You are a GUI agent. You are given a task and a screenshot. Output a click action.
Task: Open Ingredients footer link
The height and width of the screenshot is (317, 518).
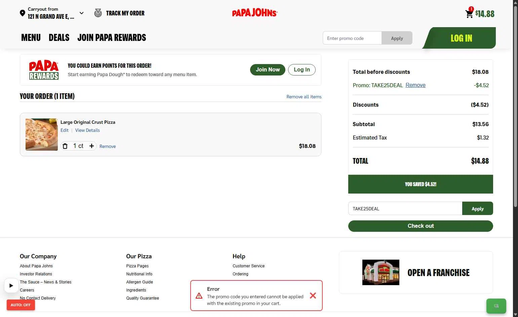pyautogui.click(x=136, y=290)
